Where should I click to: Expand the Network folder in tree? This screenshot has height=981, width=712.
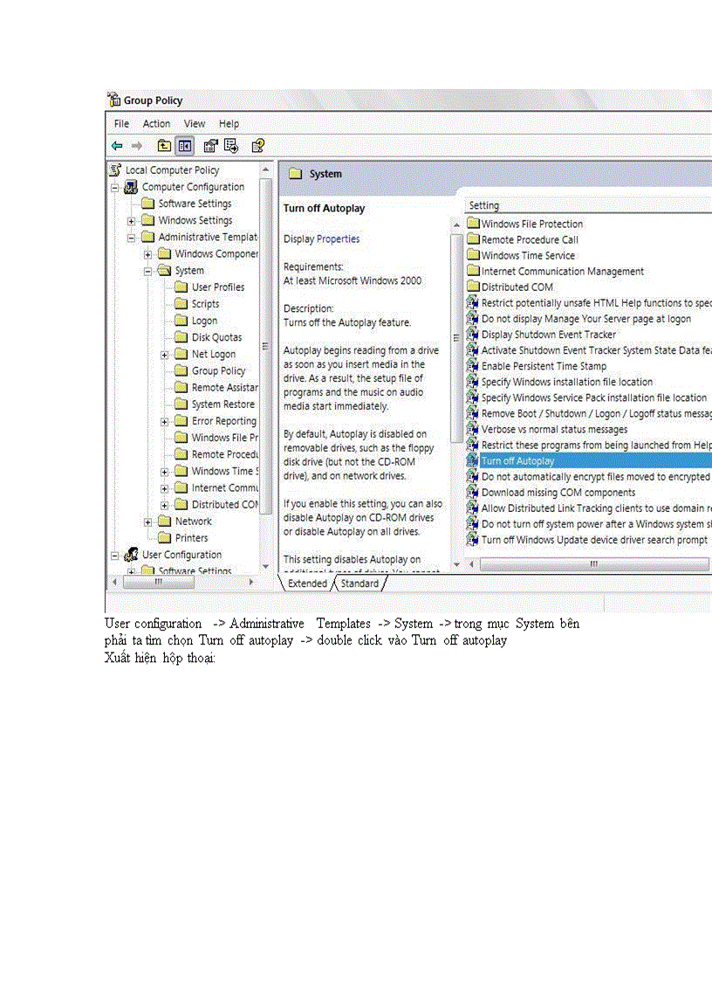(148, 522)
